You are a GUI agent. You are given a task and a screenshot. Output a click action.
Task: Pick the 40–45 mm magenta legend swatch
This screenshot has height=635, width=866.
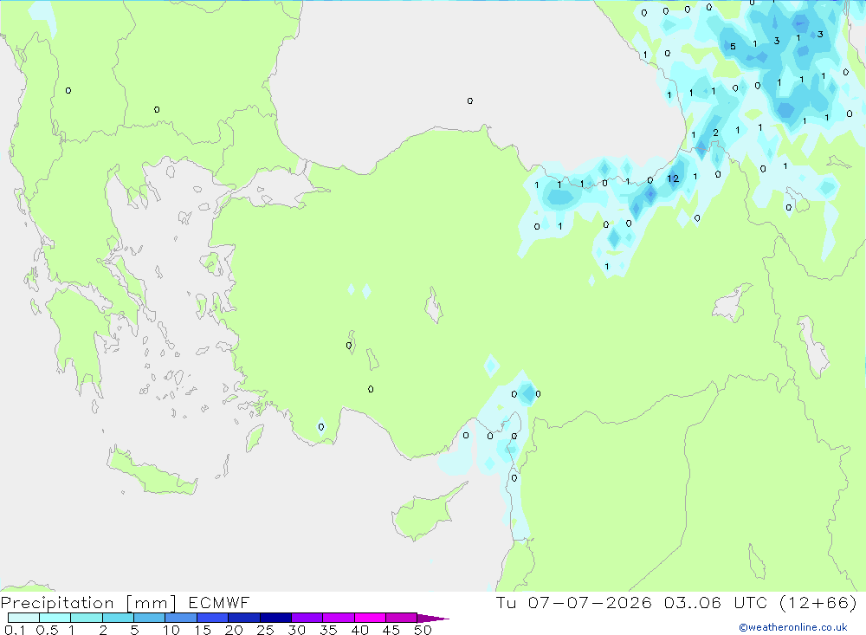point(370,618)
